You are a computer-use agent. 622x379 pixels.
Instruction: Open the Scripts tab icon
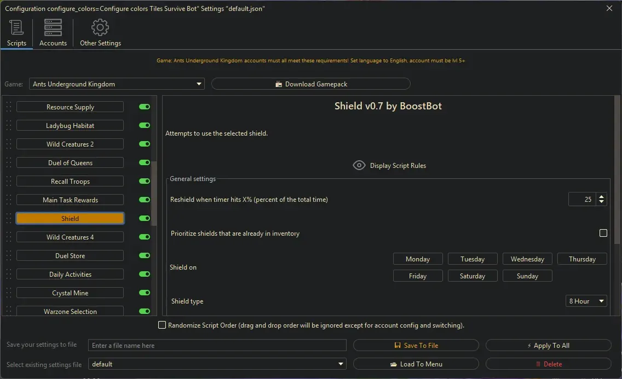(x=16, y=28)
